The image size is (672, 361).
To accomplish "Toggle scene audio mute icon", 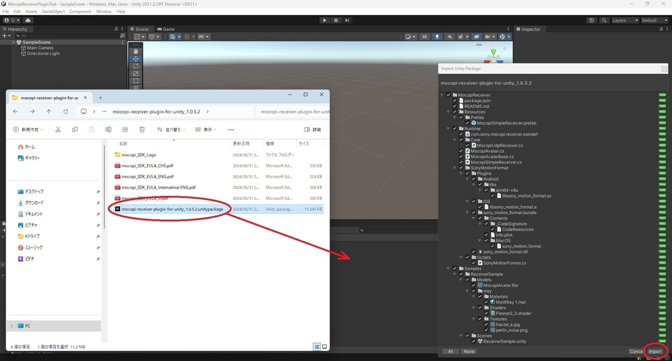I will pyautogui.click(x=449, y=37).
